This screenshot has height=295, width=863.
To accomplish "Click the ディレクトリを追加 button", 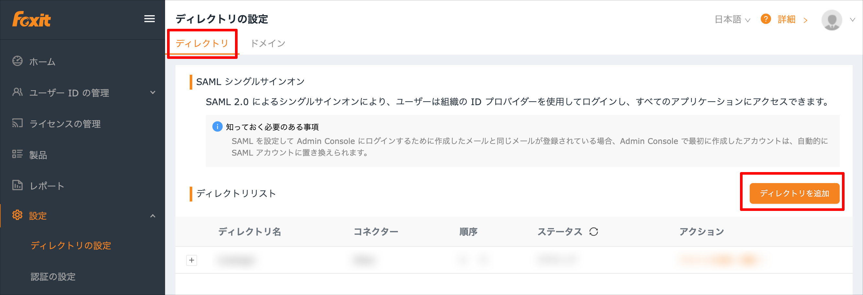I will (x=794, y=193).
